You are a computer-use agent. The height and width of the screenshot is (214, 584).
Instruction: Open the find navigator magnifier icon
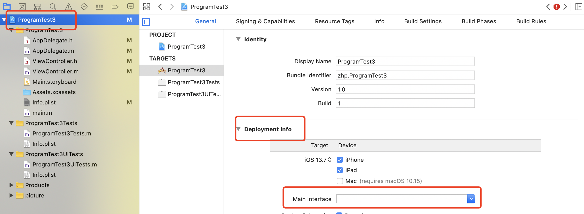tap(53, 7)
